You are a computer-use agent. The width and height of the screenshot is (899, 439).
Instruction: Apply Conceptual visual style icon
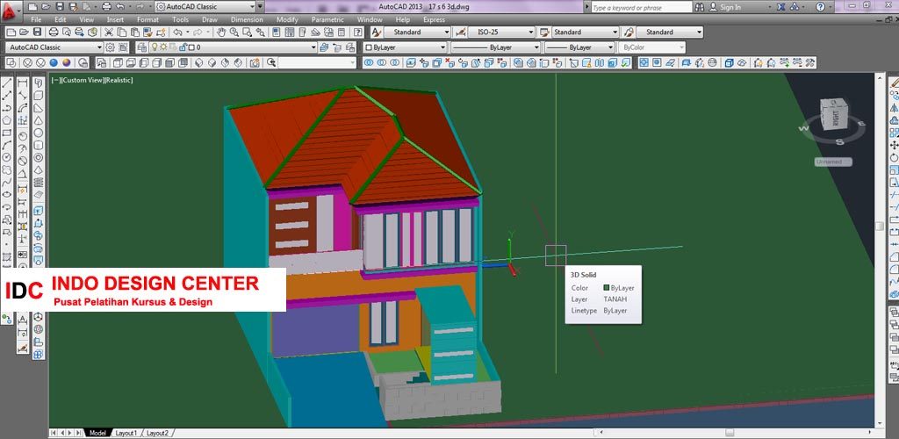[x=67, y=63]
